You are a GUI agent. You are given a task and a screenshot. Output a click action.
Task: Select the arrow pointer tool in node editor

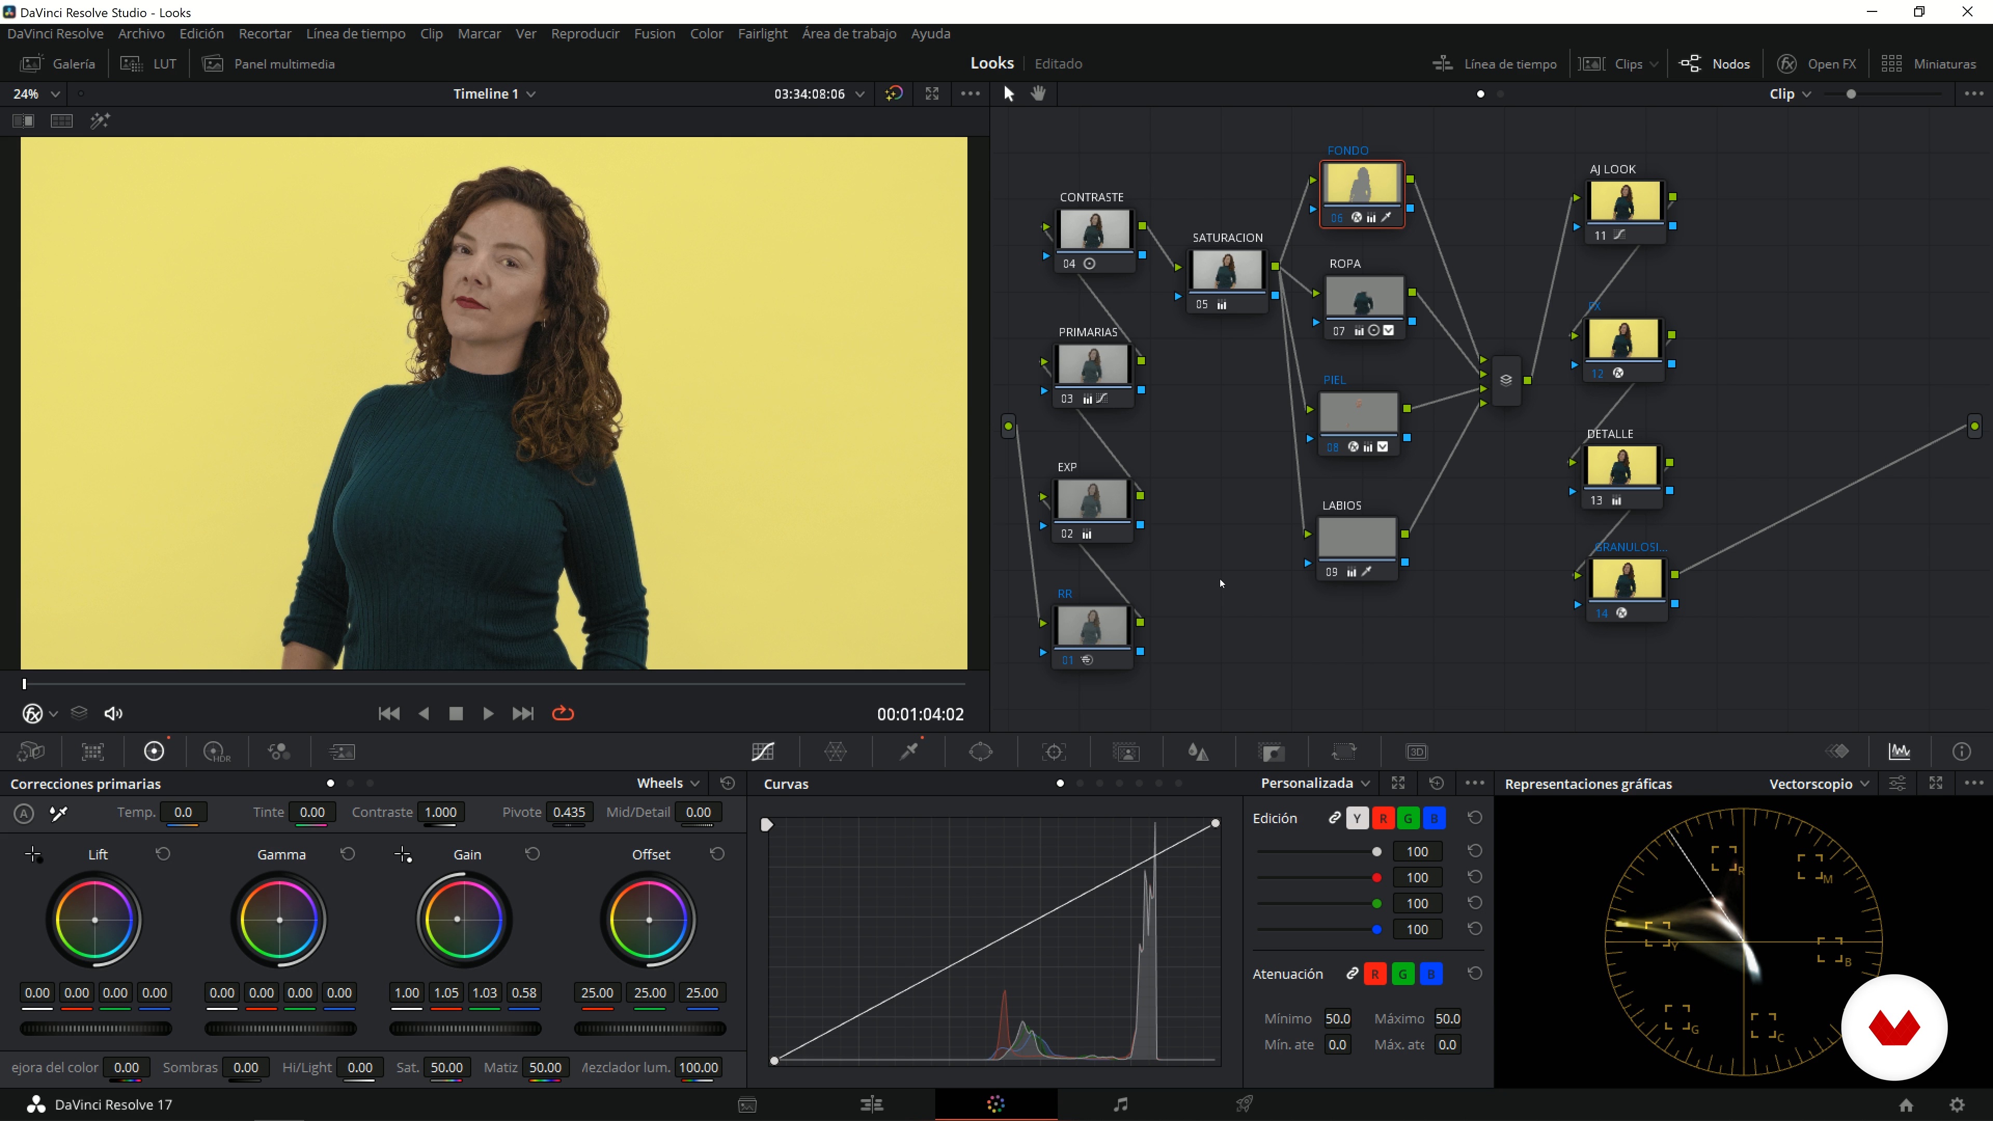point(1008,93)
